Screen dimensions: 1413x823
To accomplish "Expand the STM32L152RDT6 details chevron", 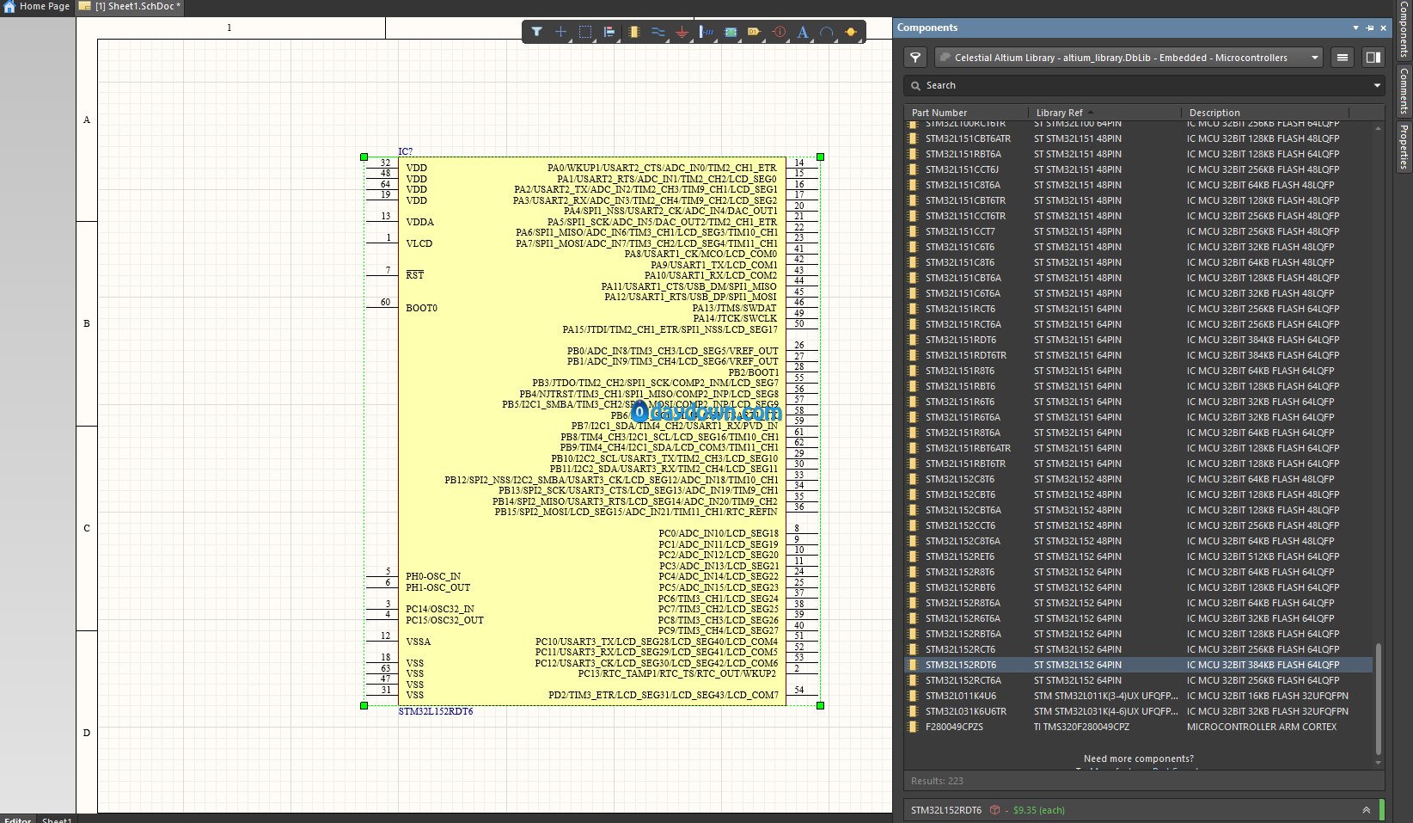I will tap(1366, 810).
